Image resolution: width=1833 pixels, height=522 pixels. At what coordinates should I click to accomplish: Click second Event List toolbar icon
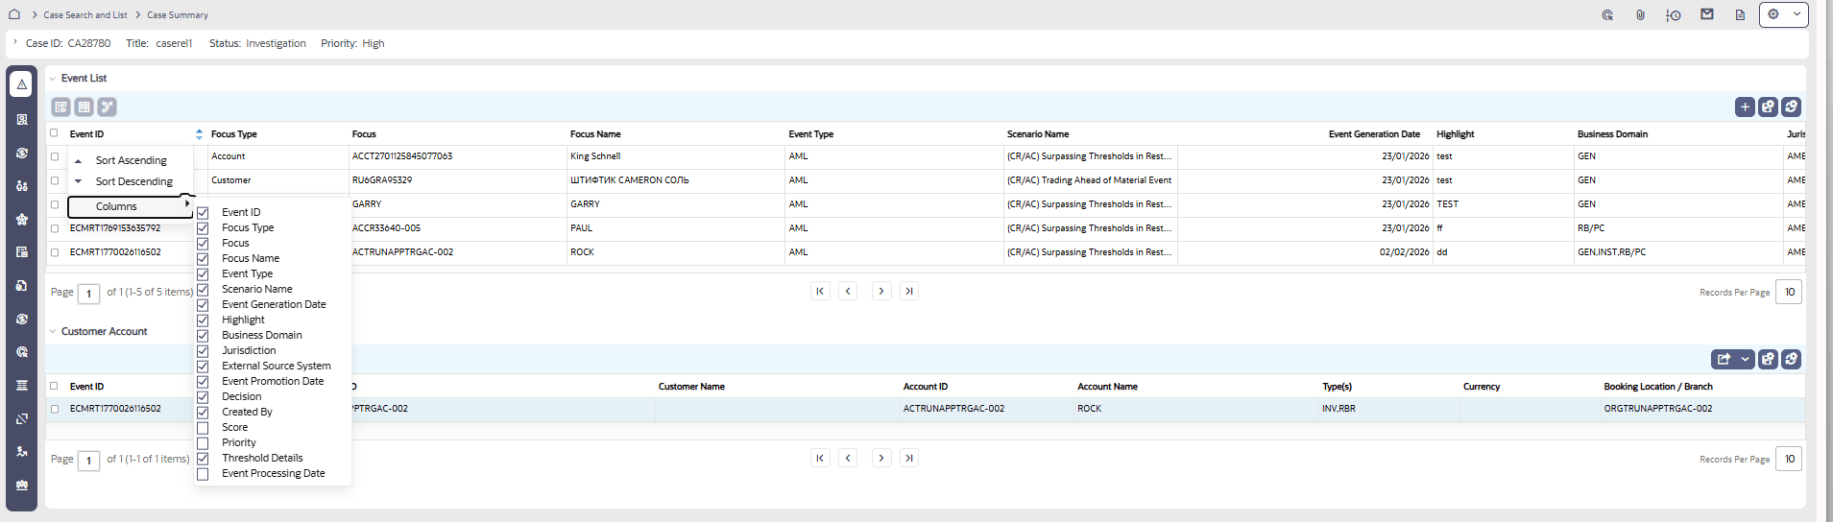(84, 107)
